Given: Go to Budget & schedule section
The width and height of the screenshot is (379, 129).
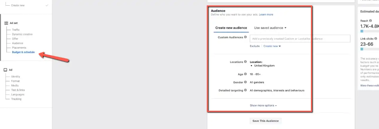Looking at the screenshot, I should pyautogui.click(x=23, y=52).
